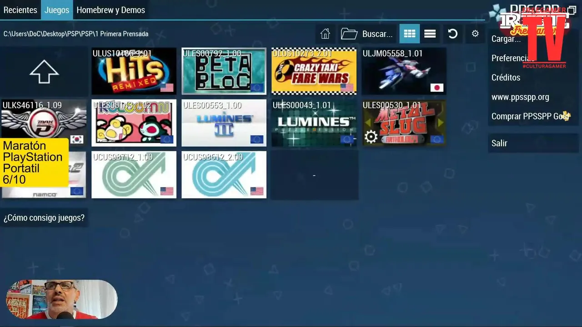Screen dimensions: 582x327
Task: Visit www.ppsspp.org link
Action: click(533, 97)
